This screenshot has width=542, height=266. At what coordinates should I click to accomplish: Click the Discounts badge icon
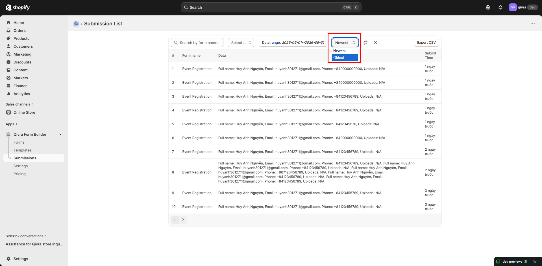pos(8,62)
